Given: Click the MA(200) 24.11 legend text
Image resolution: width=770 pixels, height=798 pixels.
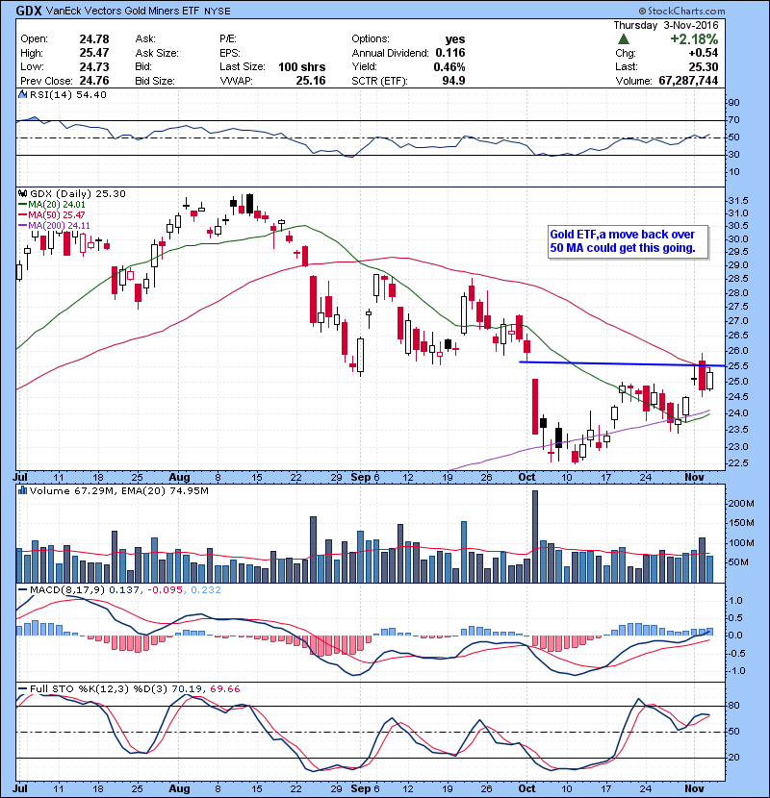Looking at the screenshot, I should [59, 225].
